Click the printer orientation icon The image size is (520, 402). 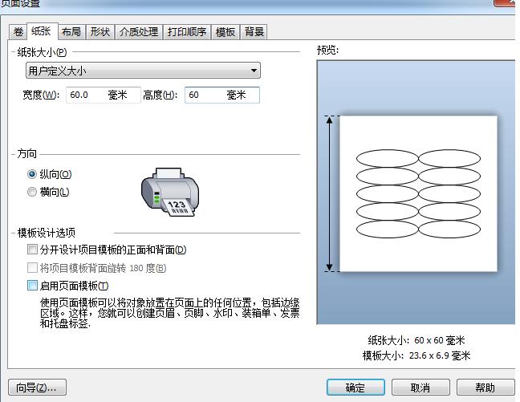tap(168, 192)
